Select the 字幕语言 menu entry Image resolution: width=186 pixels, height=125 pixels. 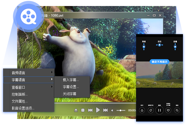[x=29, y=80]
